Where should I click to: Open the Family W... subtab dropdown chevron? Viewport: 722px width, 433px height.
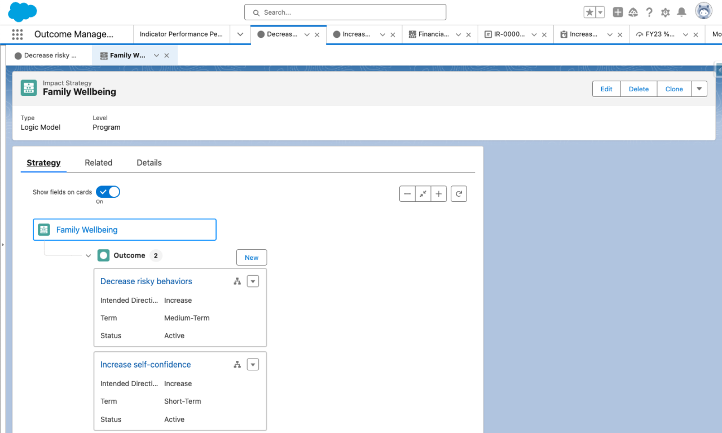click(x=156, y=56)
